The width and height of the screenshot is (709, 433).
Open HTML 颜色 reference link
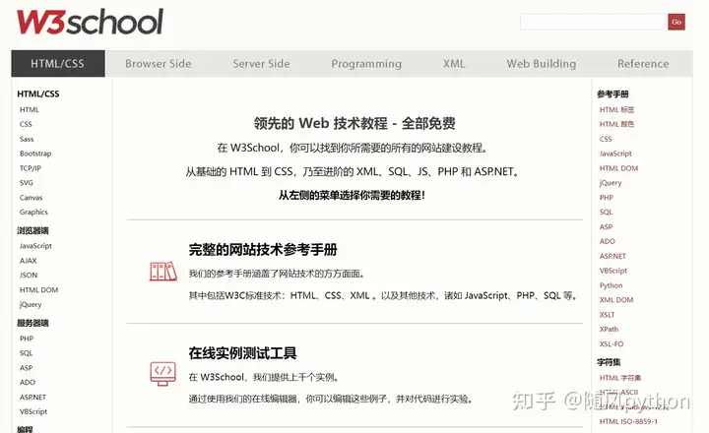point(616,124)
